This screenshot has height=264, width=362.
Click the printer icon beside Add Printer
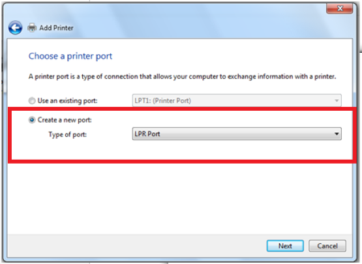(x=32, y=28)
